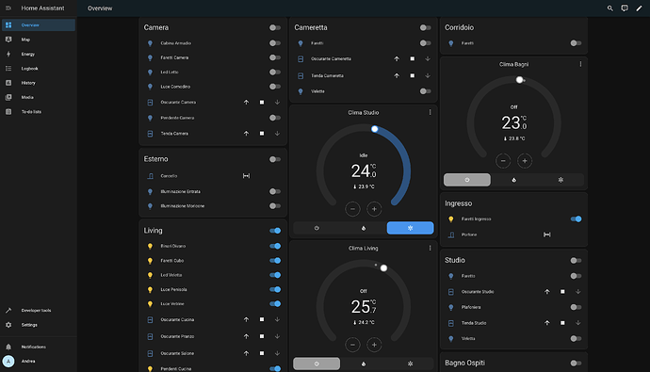650x372 pixels.
Task: Click the Clima Living temperature slider handle
Action: point(383,268)
